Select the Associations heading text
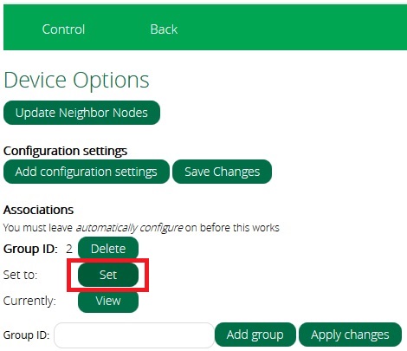 click(x=38, y=210)
